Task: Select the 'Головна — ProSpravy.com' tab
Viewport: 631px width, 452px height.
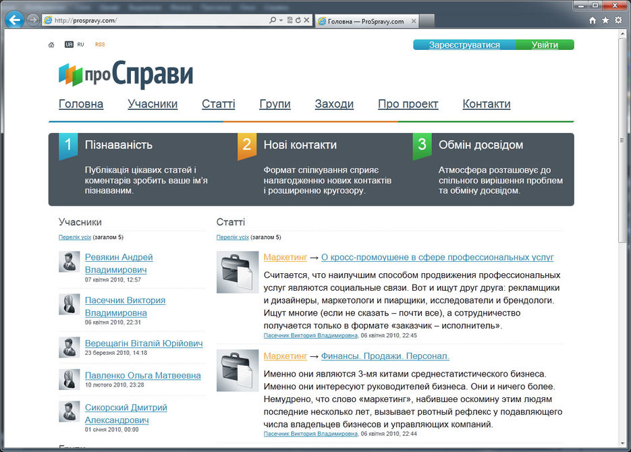Action: (366, 22)
